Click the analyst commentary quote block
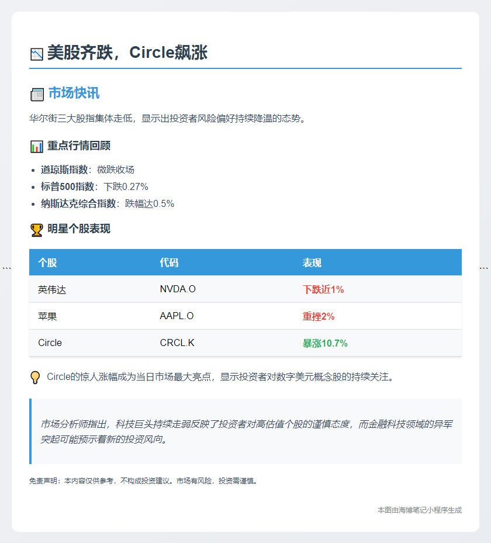Viewport: 491px width, 543px height. (x=245, y=430)
